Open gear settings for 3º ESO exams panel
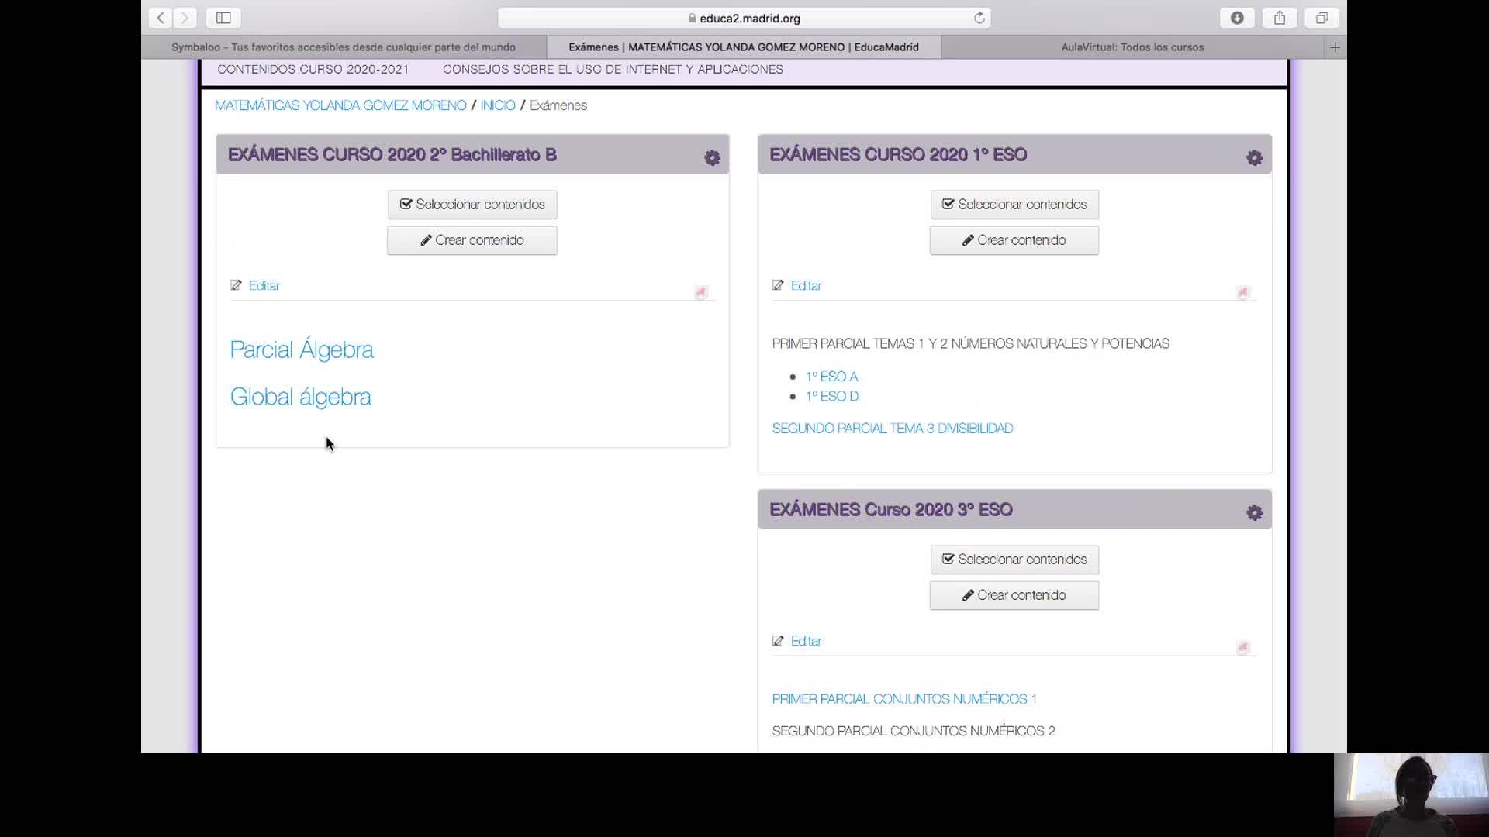 pyautogui.click(x=1254, y=513)
